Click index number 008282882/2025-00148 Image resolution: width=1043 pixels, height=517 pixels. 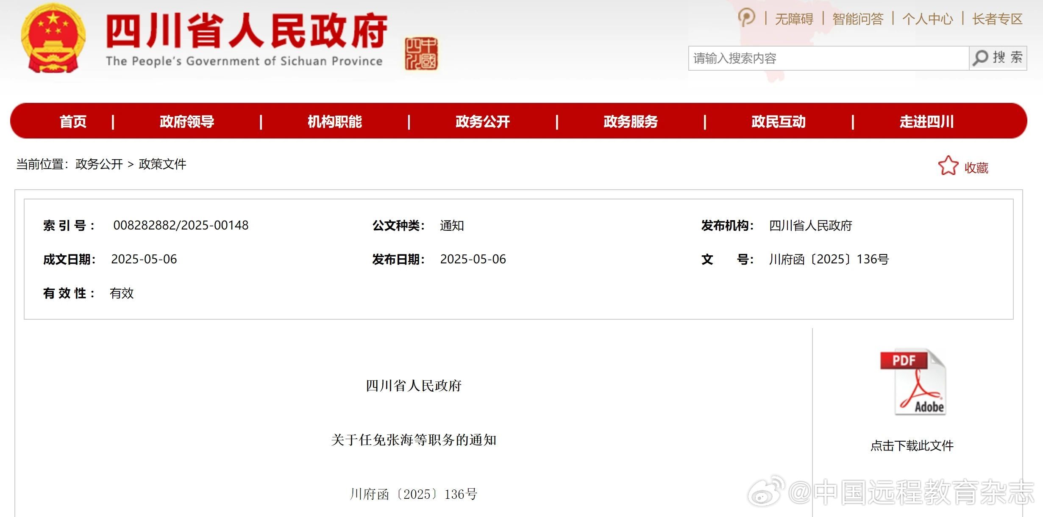point(181,225)
